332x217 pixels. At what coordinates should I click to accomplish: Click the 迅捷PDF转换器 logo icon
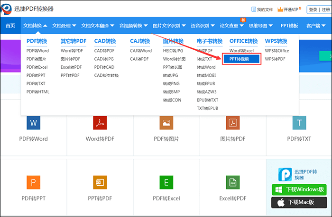6,9
